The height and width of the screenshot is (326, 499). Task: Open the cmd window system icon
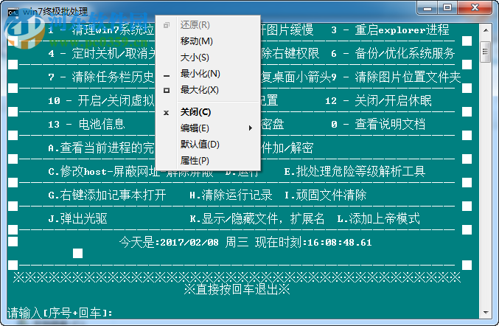pyautogui.click(x=13, y=12)
